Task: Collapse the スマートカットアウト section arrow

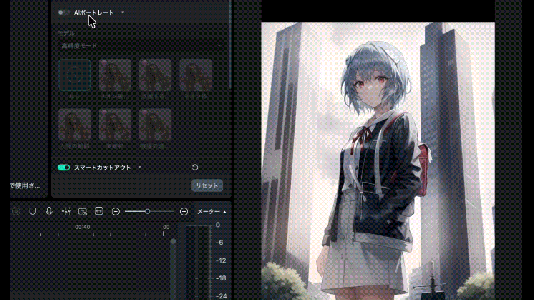Action: (140, 167)
